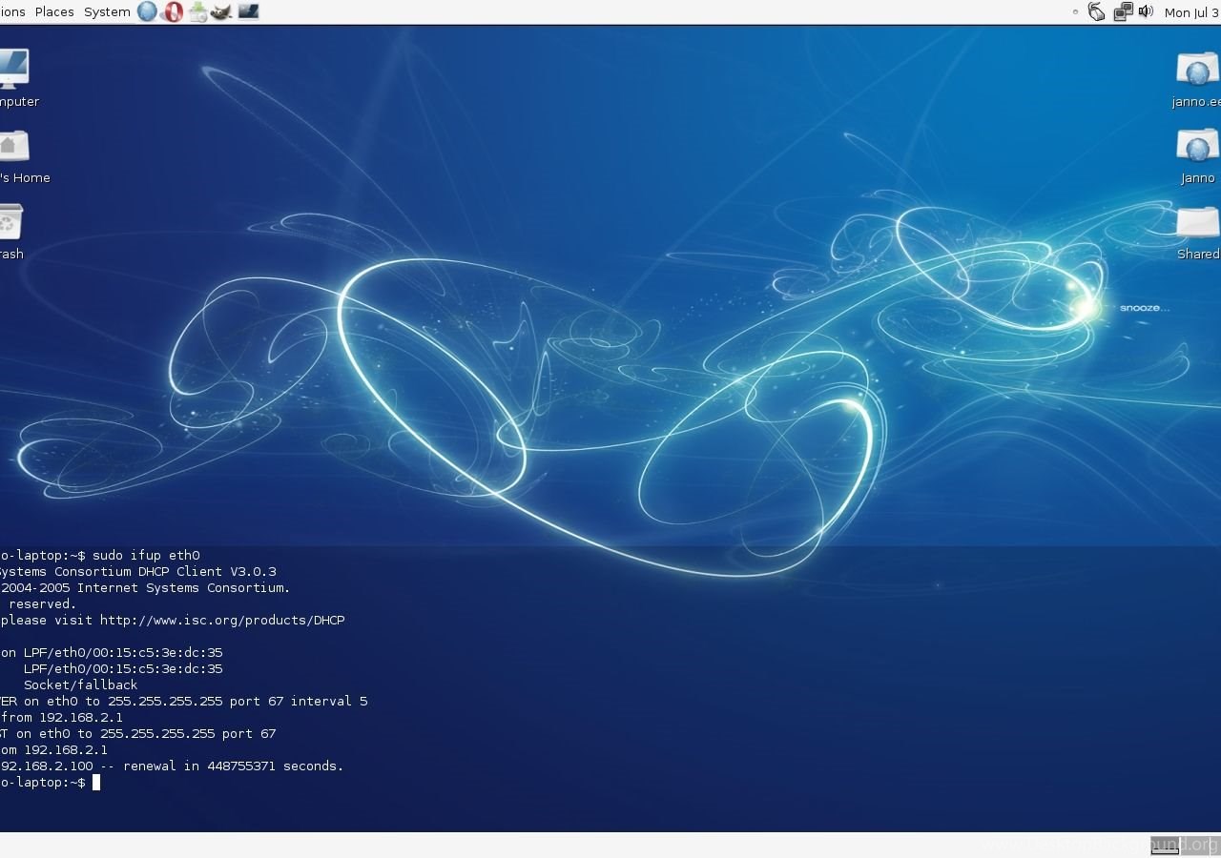Open the Trash desktop icon
Image resolution: width=1221 pixels, height=858 pixels.
(10, 222)
